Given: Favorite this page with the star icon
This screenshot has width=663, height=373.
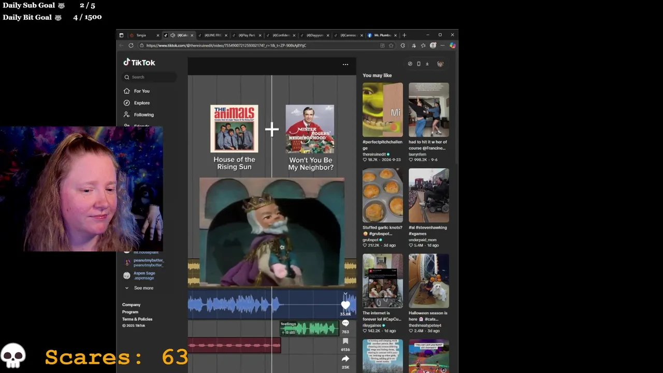Looking at the screenshot, I should 391,46.
